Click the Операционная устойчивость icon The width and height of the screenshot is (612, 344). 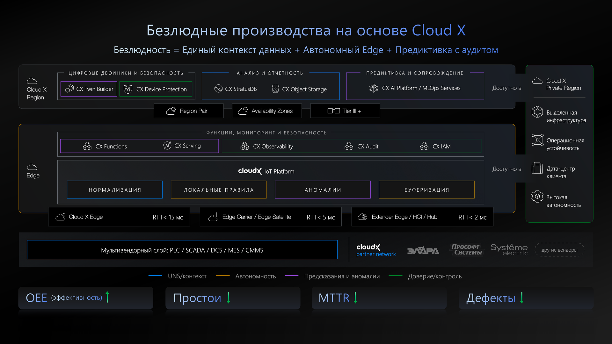pos(537,140)
